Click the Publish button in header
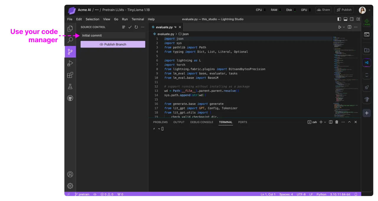Viewport: 378px width, 201px height. click(344, 10)
